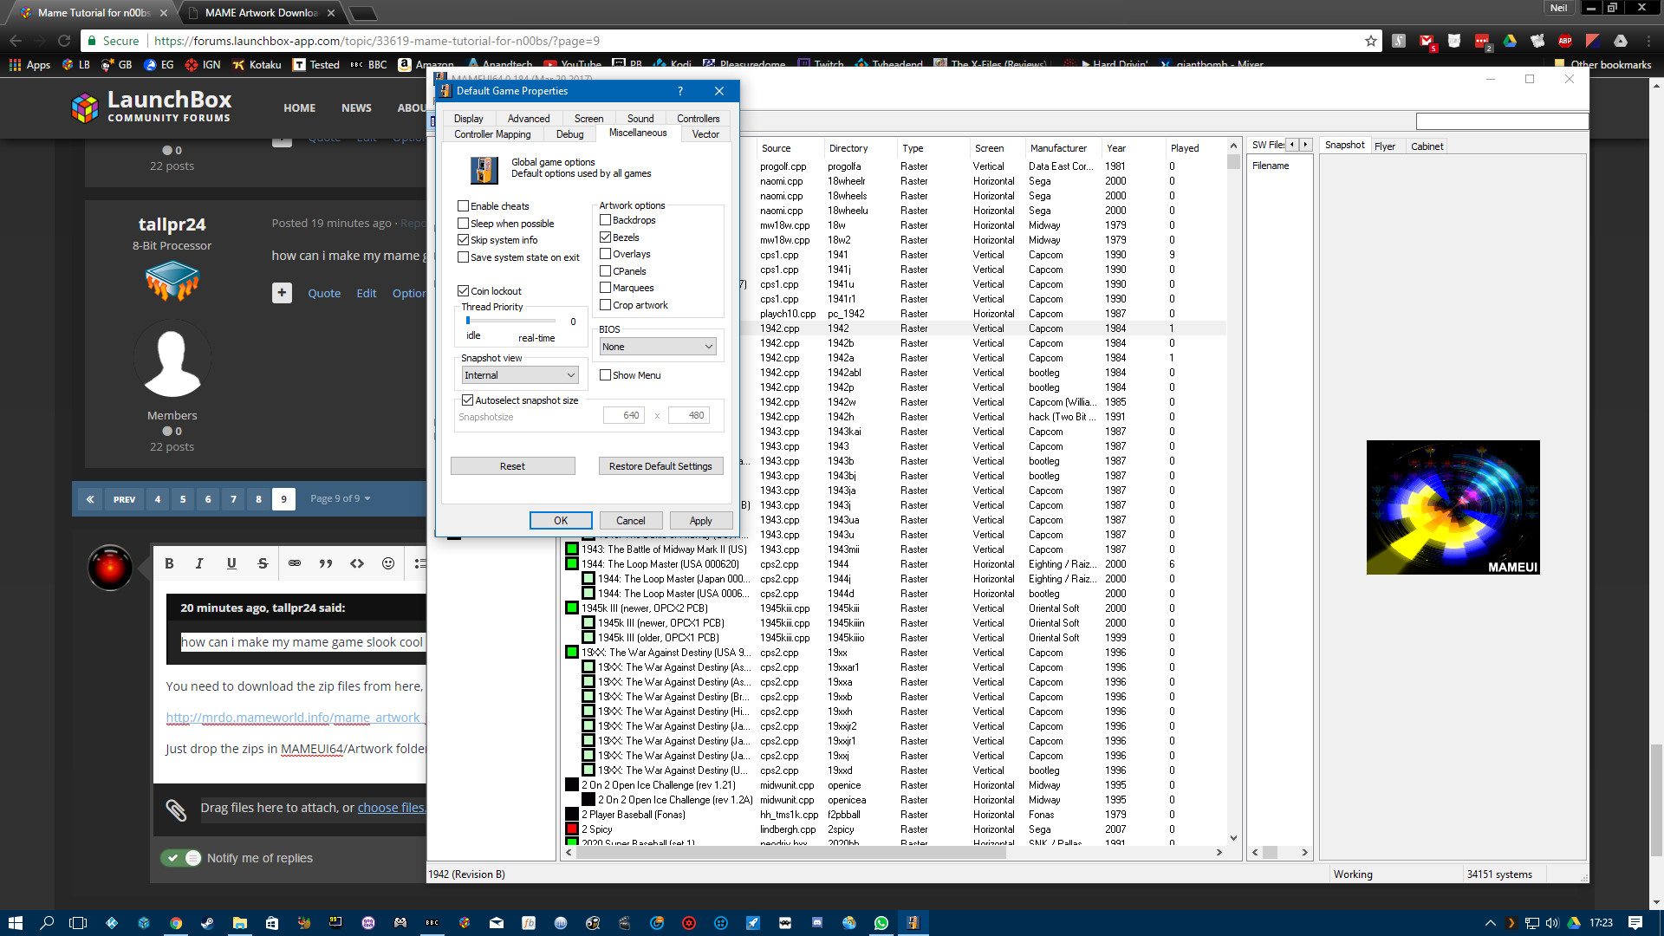Click the quote icon in editor toolbar
This screenshot has height=936, width=1664.
coord(326,563)
